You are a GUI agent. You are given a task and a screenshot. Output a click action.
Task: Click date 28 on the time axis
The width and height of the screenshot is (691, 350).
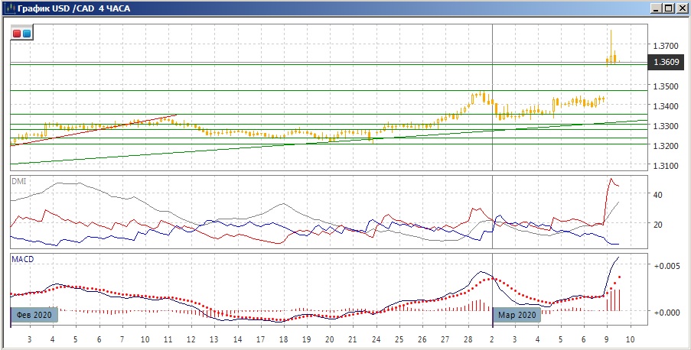pos(468,339)
